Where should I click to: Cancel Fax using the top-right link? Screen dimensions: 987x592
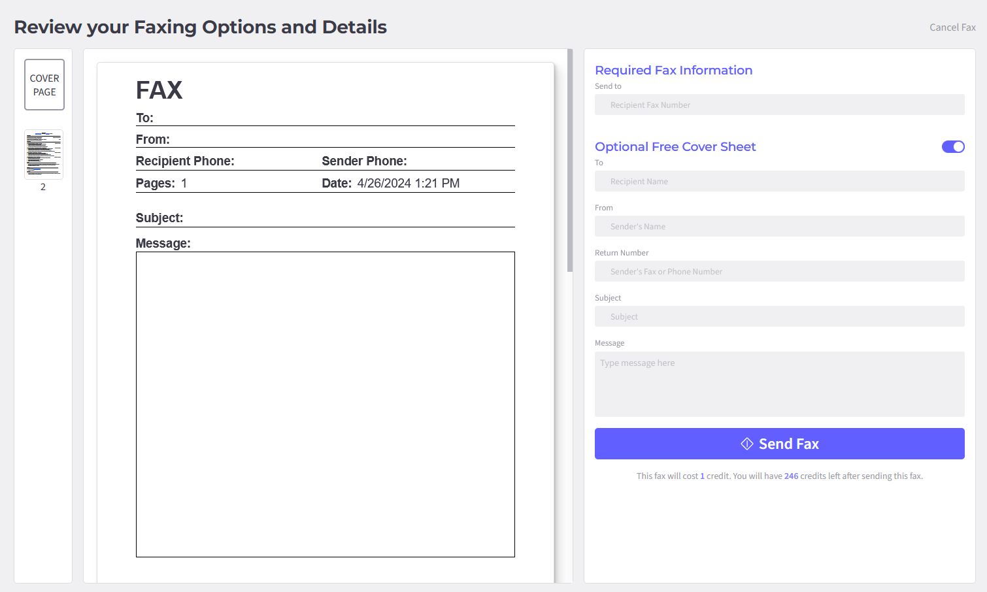(952, 27)
